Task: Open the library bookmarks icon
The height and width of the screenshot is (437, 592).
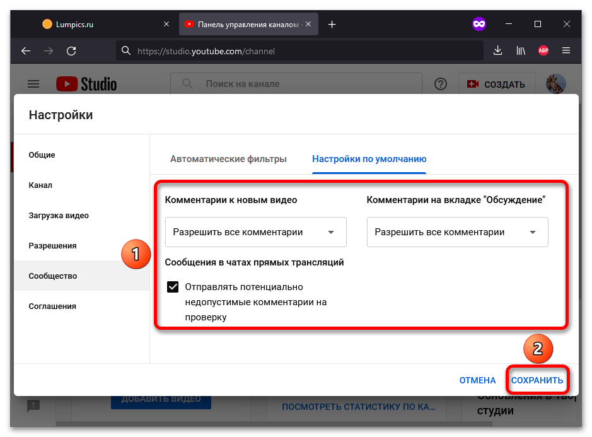Action: click(521, 50)
